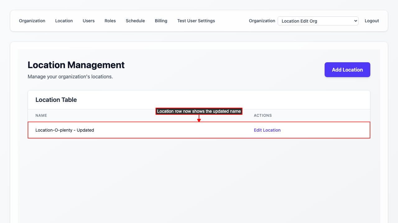This screenshot has height=223, width=398.
Task: Click the NAME column header
Action: point(41,116)
